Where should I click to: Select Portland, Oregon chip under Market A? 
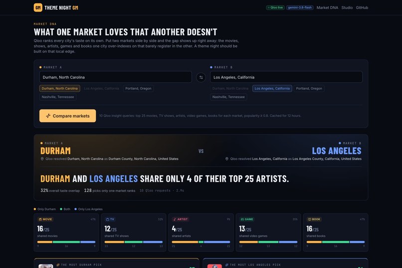pyautogui.click(x=138, y=88)
